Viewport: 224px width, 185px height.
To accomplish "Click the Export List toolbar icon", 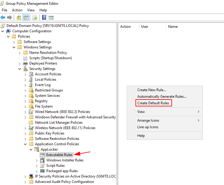I will click(35, 18).
